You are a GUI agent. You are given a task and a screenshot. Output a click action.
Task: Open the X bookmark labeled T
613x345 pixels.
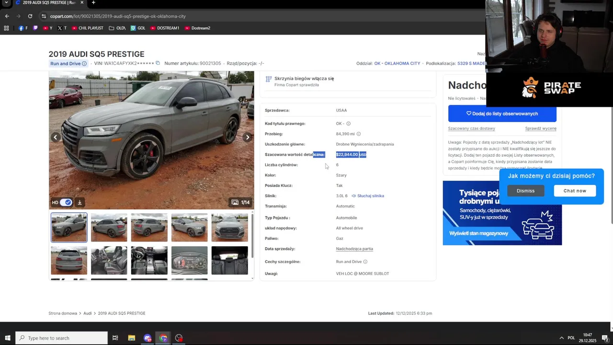pyautogui.click(x=62, y=28)
